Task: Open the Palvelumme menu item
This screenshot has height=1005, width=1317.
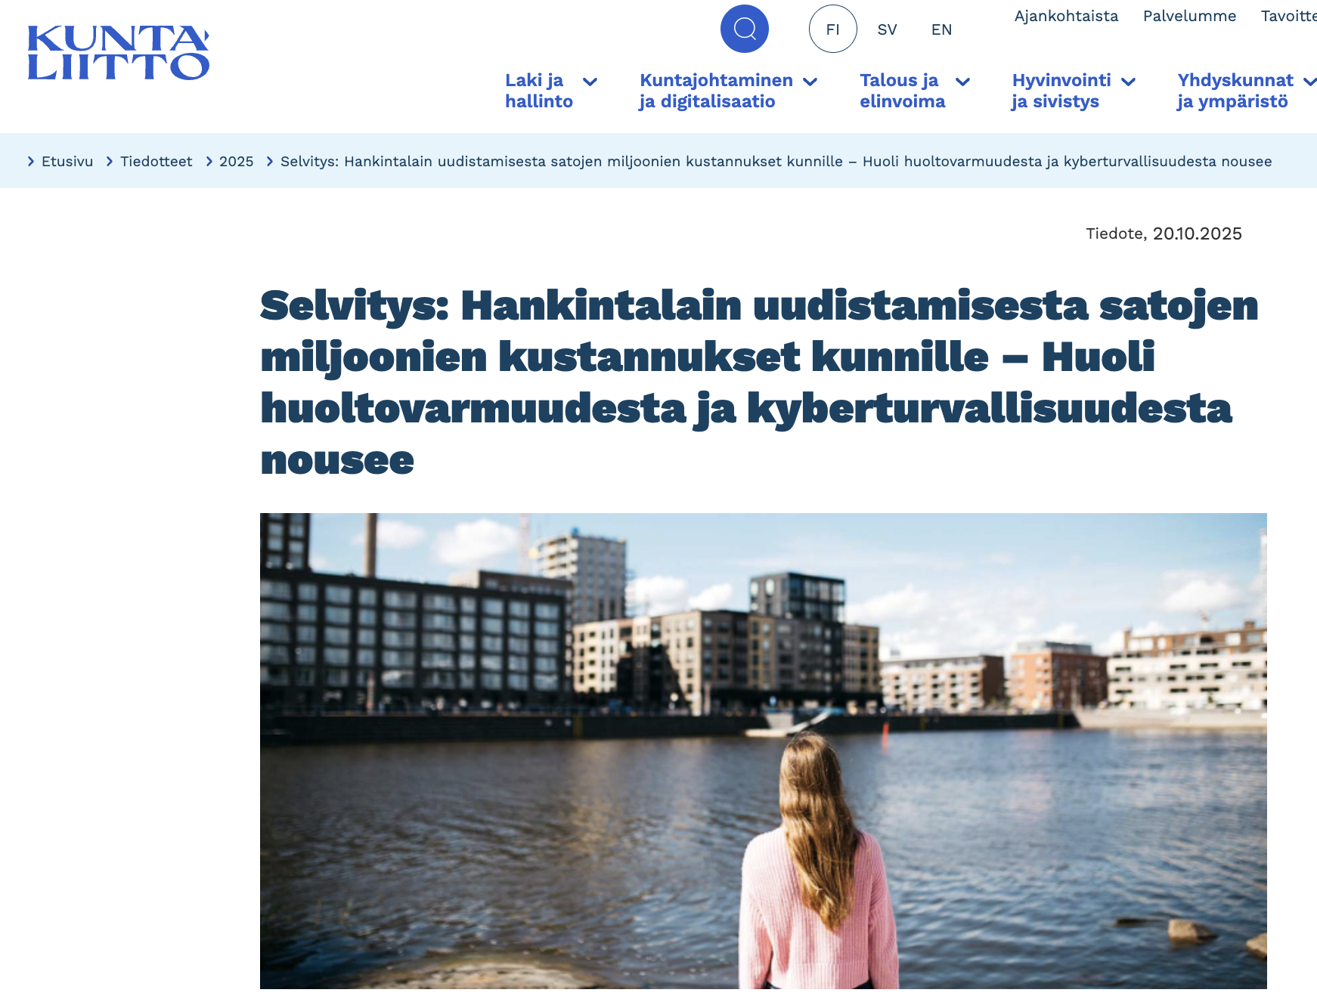Action: click(1189, 16)
